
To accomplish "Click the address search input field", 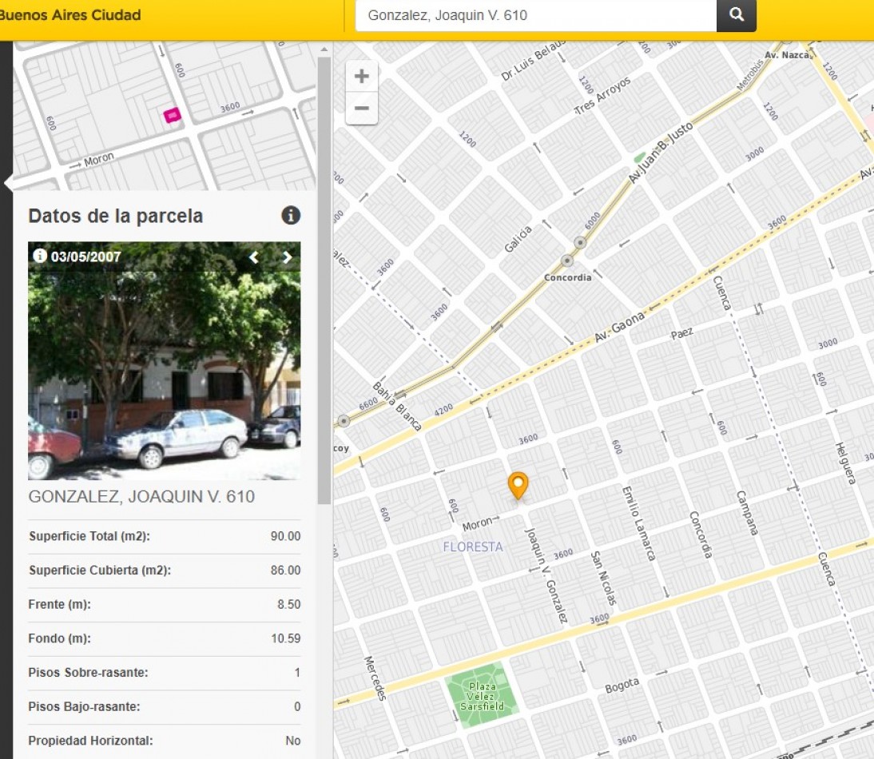I will (x=535, y=15).
